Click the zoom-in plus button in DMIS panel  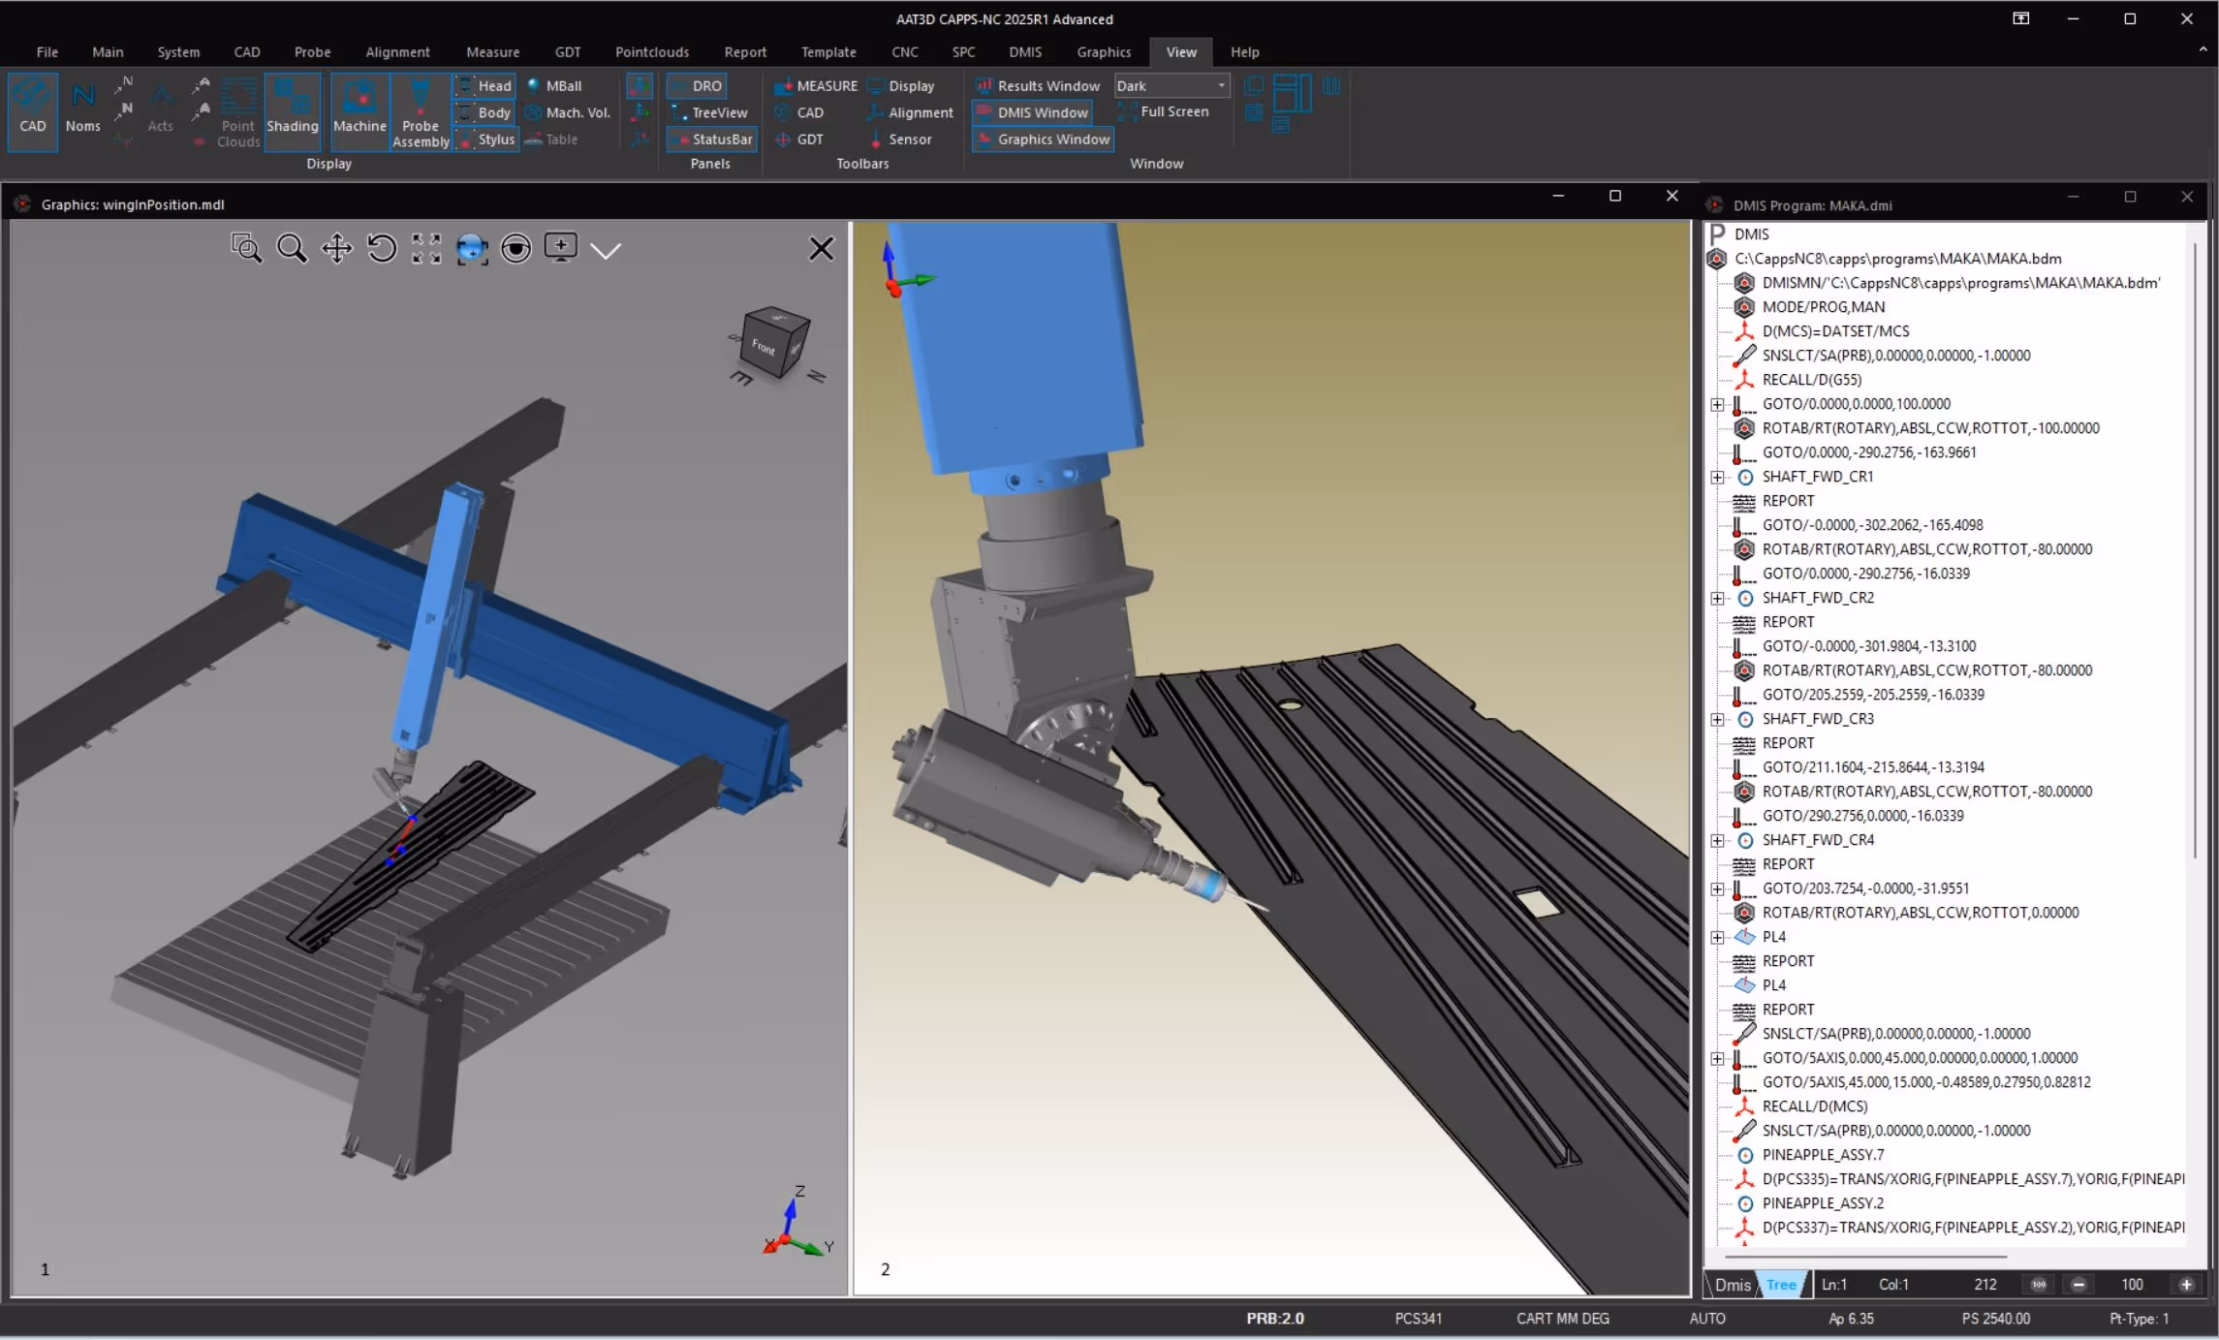(2186, 1285)
